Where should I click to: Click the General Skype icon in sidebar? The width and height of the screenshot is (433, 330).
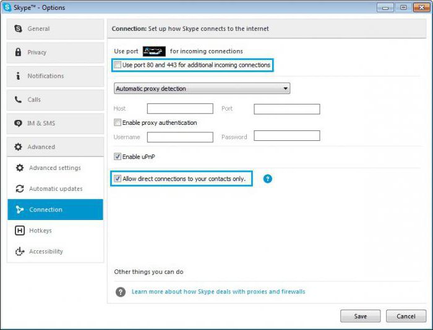pos(18,28)
